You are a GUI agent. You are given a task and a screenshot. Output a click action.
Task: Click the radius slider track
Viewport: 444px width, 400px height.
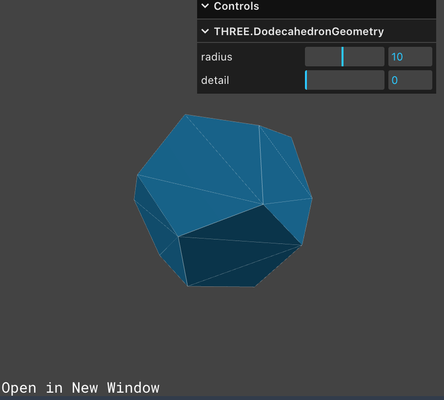tap(344, 57)
